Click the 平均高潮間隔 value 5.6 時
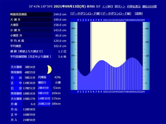The image size is (166, 124). point(62,57)
